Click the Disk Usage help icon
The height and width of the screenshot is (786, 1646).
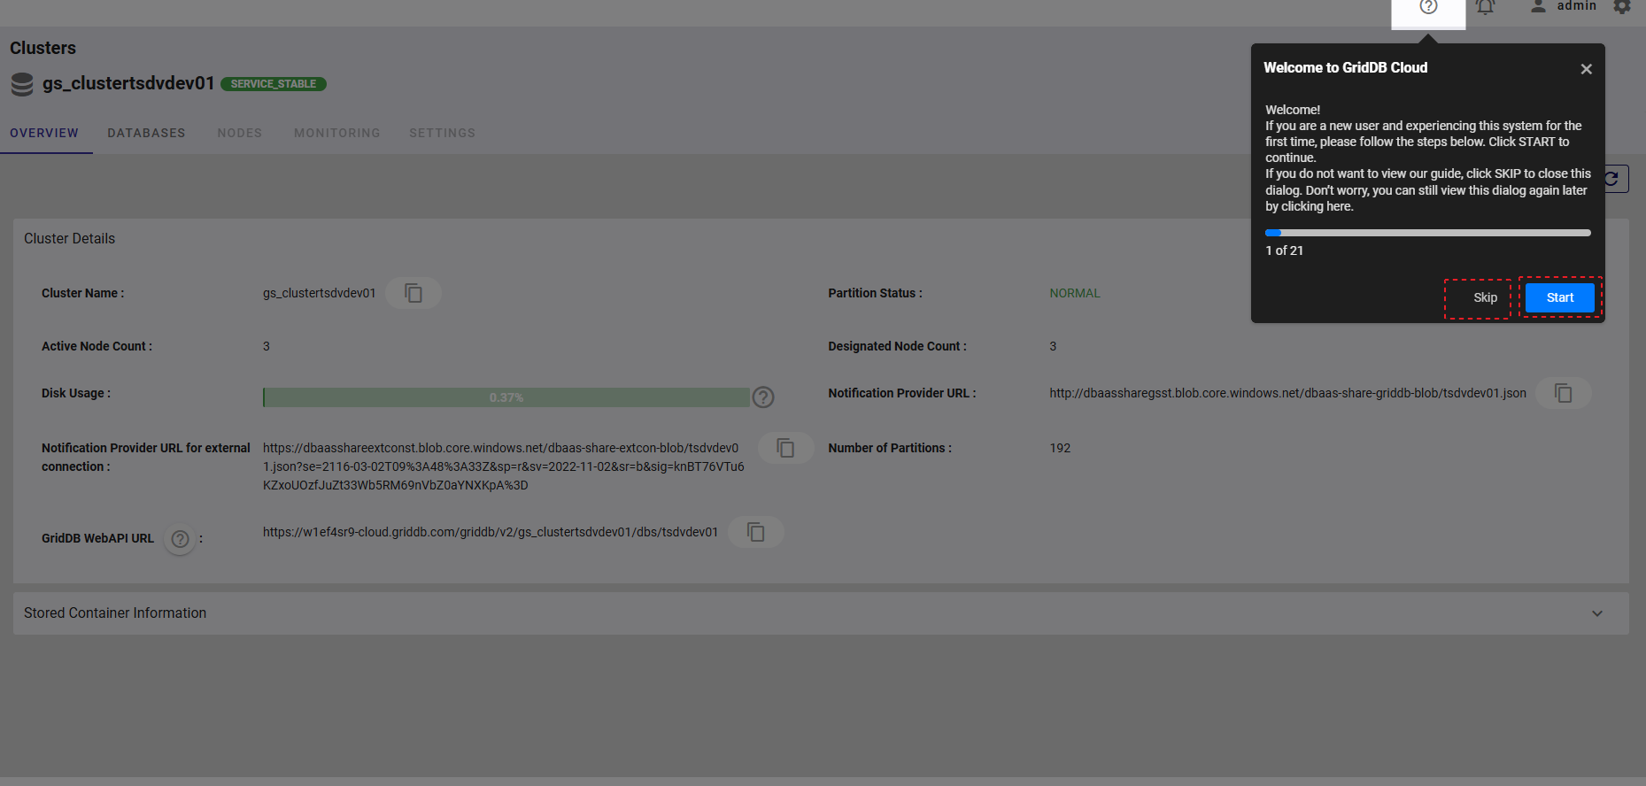click(x=763, y=397)
